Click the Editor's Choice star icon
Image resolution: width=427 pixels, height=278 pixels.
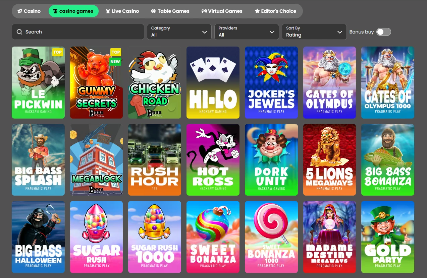(x=257, y=11)
